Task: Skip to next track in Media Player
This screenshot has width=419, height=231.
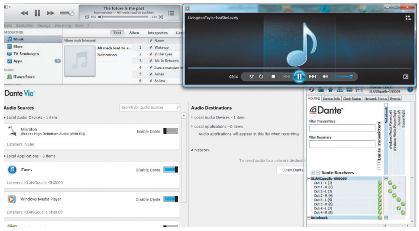Action: pos(312,77)
